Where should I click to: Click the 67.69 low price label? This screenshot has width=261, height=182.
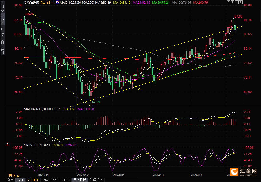coord(96,102)
